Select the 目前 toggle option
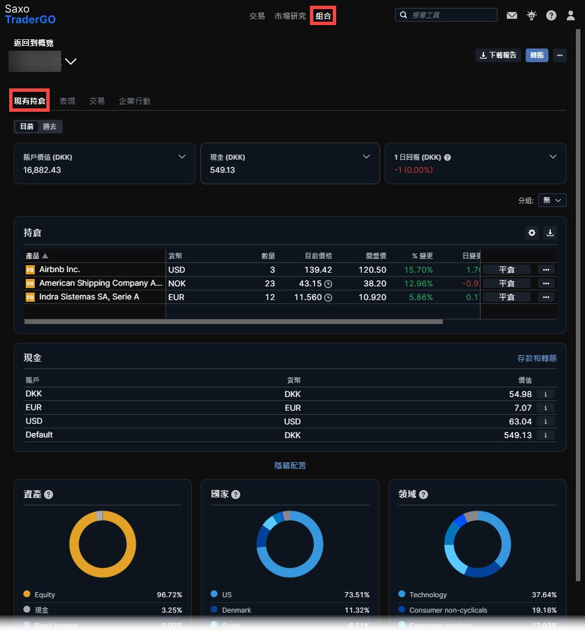This screenshot has width=585, height=632. coord(27,127)
